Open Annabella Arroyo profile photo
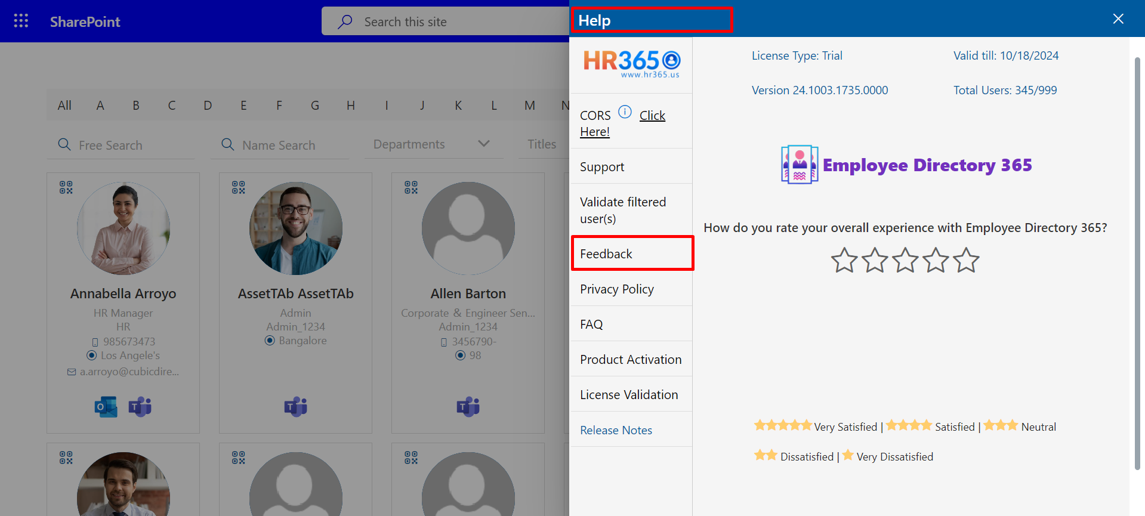This screenshot has width=1145, height=516. 124,228
